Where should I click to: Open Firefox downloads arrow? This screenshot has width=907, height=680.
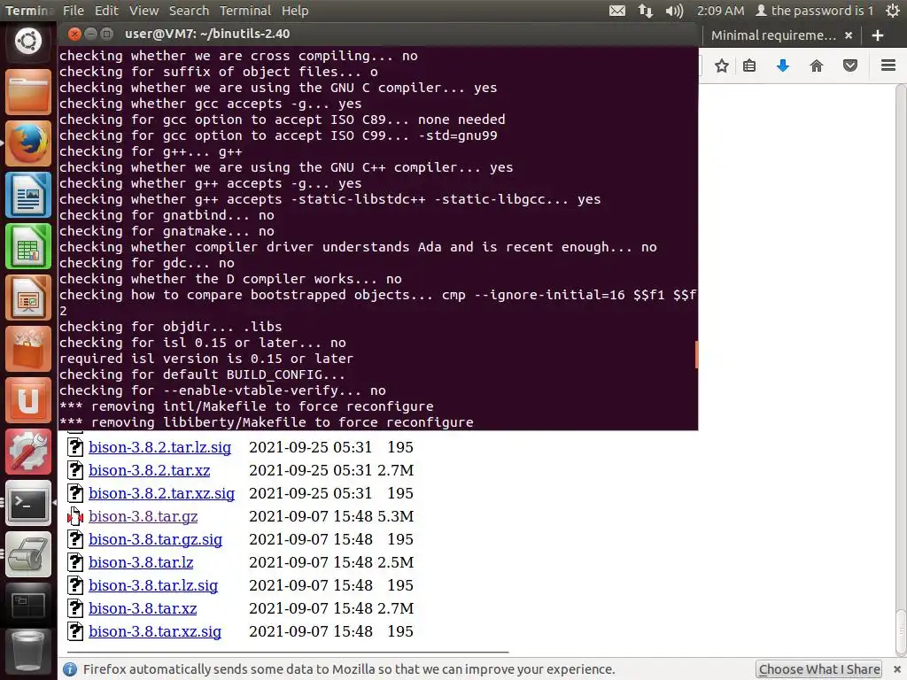click(783, 66)
